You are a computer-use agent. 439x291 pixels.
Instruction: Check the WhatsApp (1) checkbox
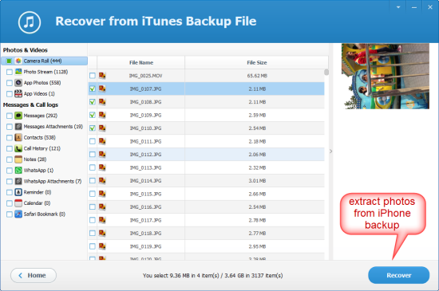(10, 171)
